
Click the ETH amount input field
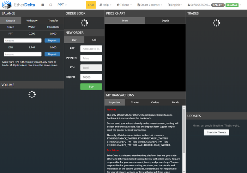(x=23, y=54)
